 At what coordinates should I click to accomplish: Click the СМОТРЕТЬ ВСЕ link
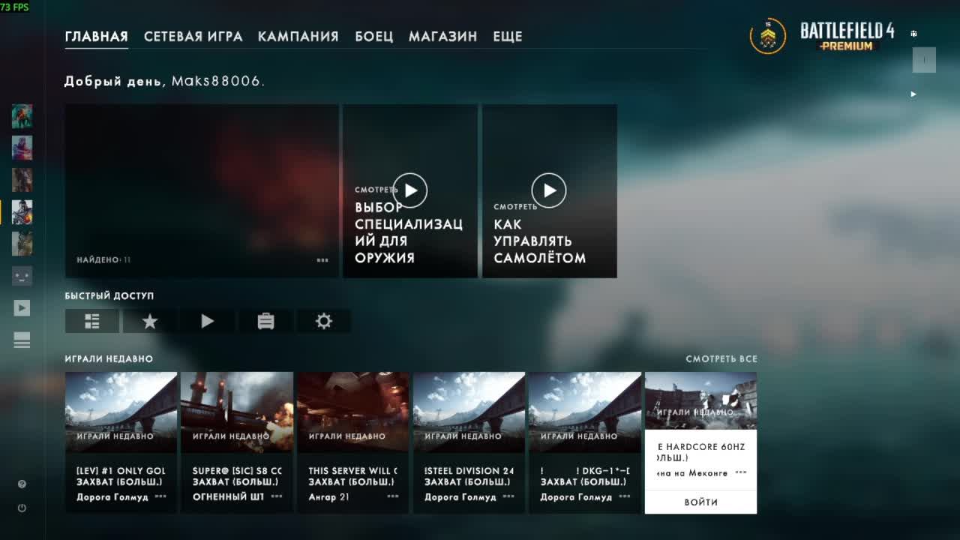point(721,359)
